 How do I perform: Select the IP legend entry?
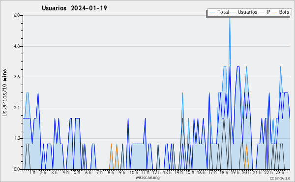point(265,12)
